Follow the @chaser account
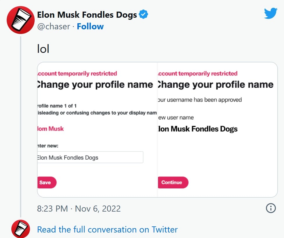 90,26
